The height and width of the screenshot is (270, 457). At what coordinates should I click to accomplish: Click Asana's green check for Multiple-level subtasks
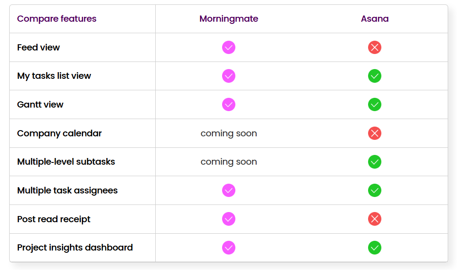tap(375, 162)
